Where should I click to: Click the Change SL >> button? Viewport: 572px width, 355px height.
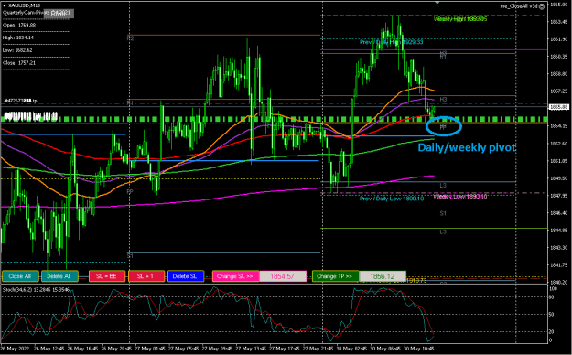click(235, 276)
